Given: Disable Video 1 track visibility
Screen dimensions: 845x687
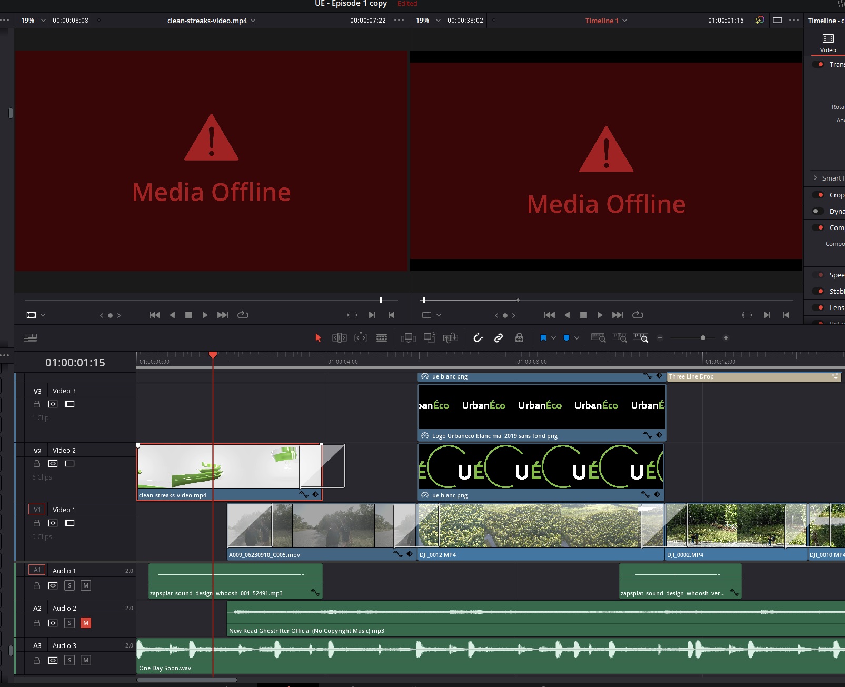Looking at the screenshot, I should pyautogui.click(x=70, y=523).
